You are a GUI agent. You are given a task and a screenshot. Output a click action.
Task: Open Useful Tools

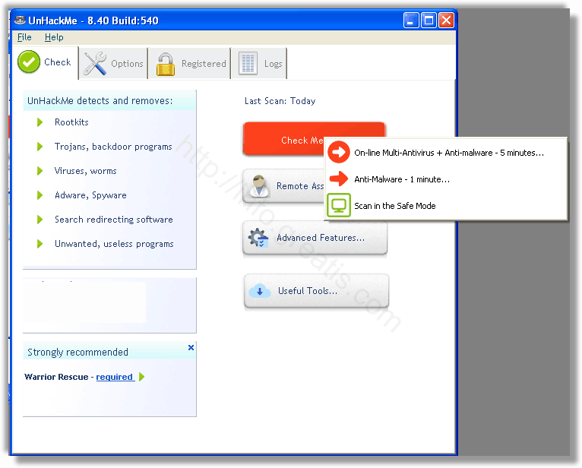(316, 291)
